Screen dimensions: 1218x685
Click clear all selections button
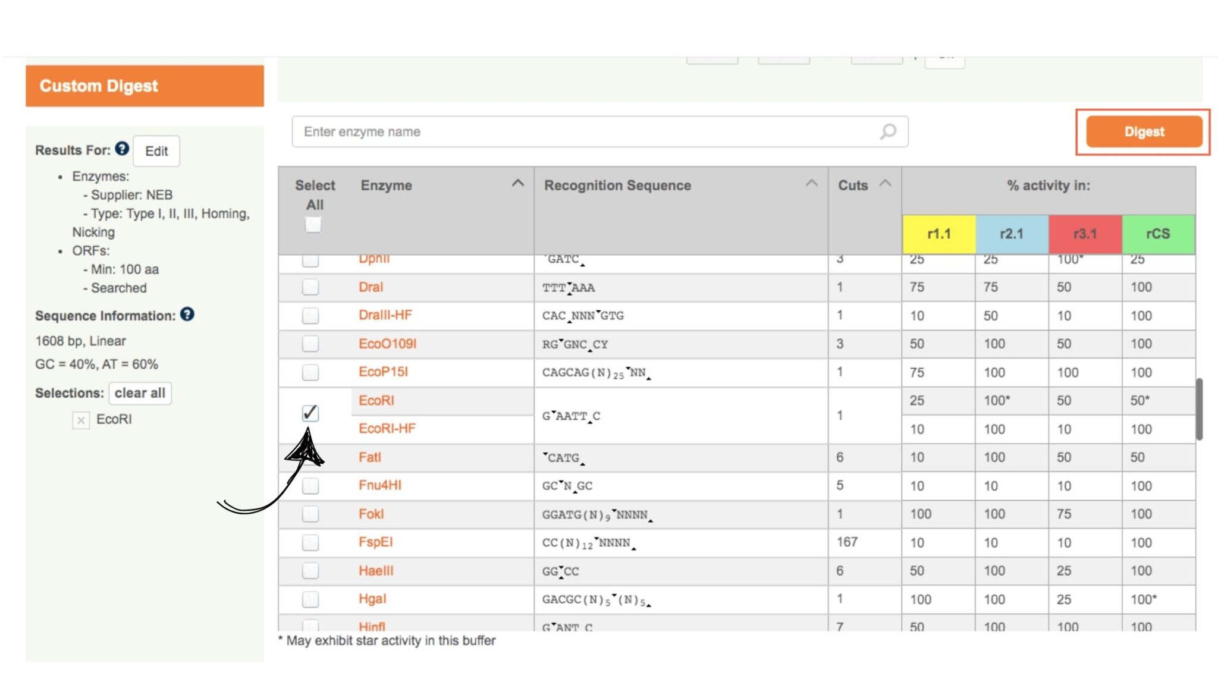click(140, 393)
